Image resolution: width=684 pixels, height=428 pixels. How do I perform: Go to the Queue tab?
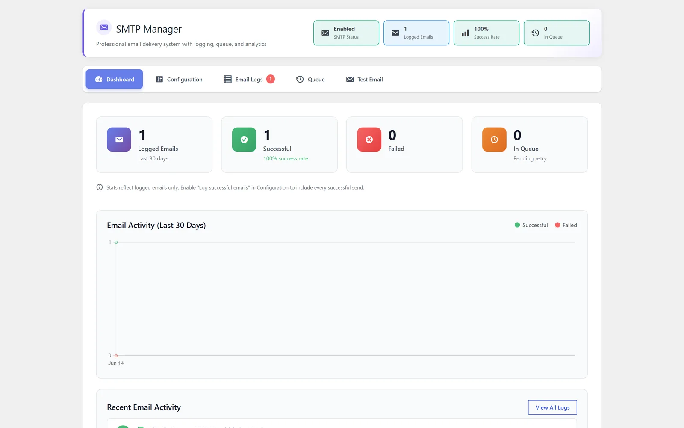coord(310,79)
